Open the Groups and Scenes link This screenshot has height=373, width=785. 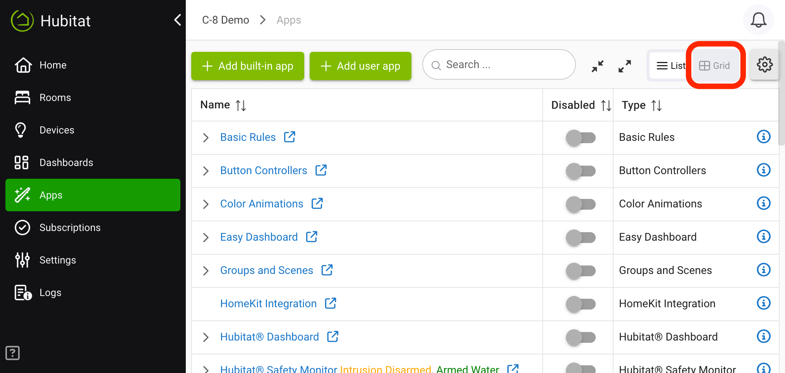266,270
